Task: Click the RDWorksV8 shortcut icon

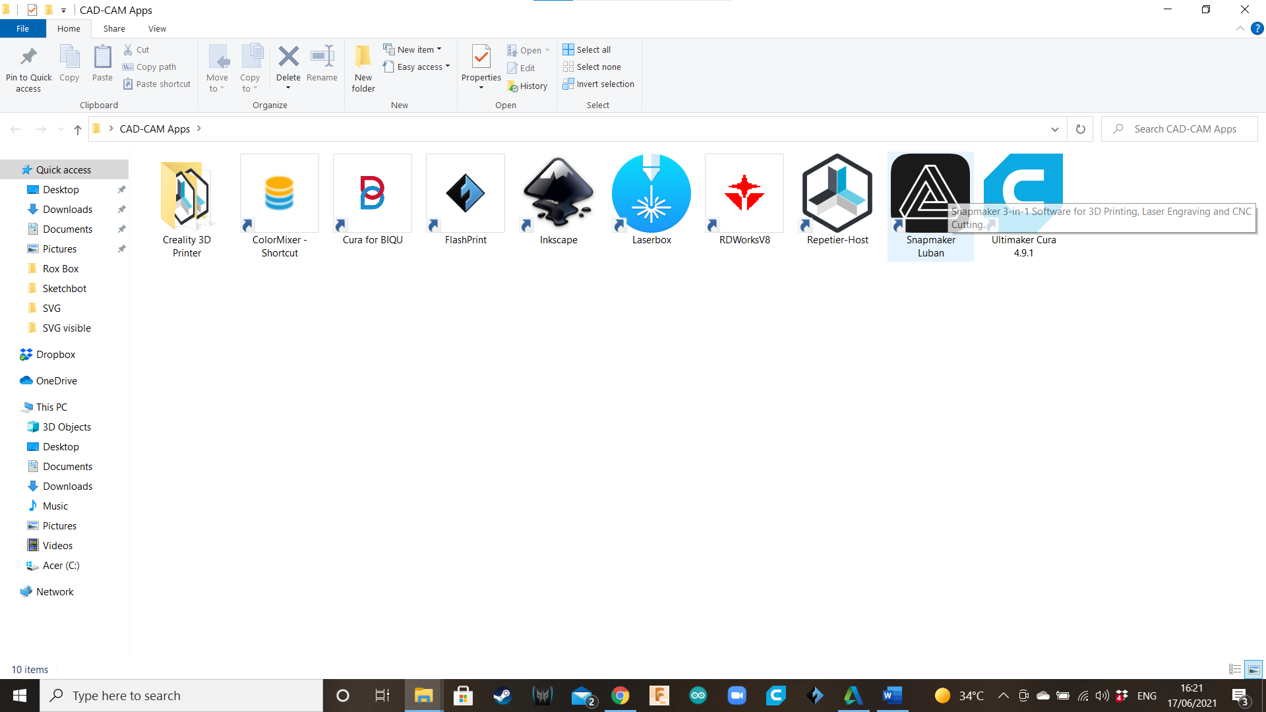Action: [744, 194]
